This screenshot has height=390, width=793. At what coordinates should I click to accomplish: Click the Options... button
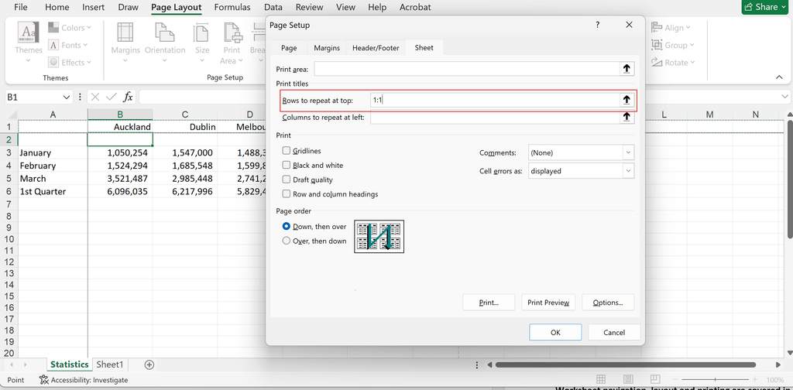[x=607, y=303]
